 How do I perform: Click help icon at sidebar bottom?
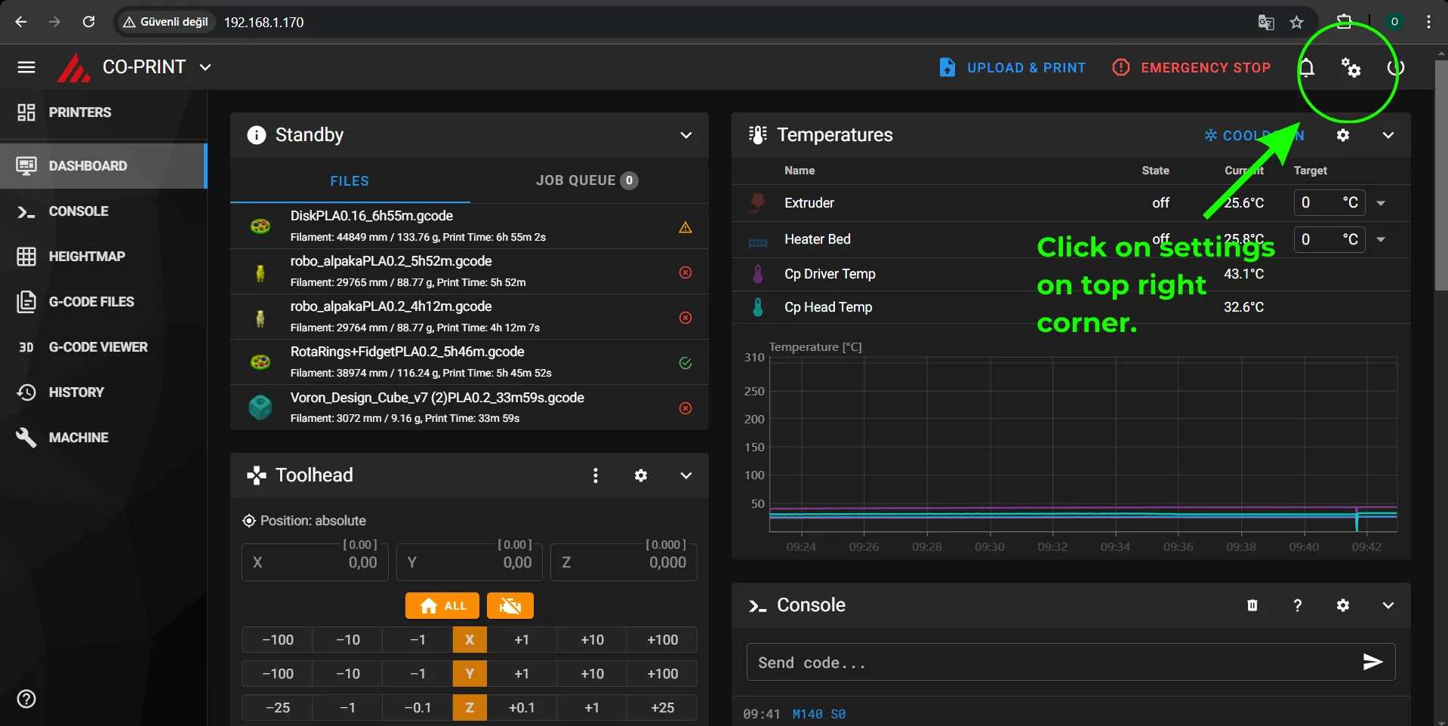[26, 699]
